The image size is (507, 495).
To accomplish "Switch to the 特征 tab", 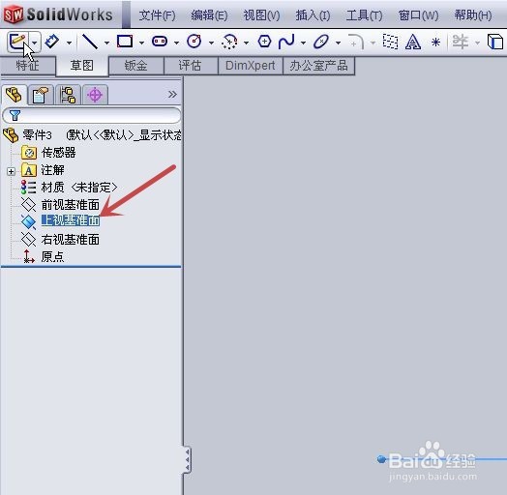I will pos(28,66).
